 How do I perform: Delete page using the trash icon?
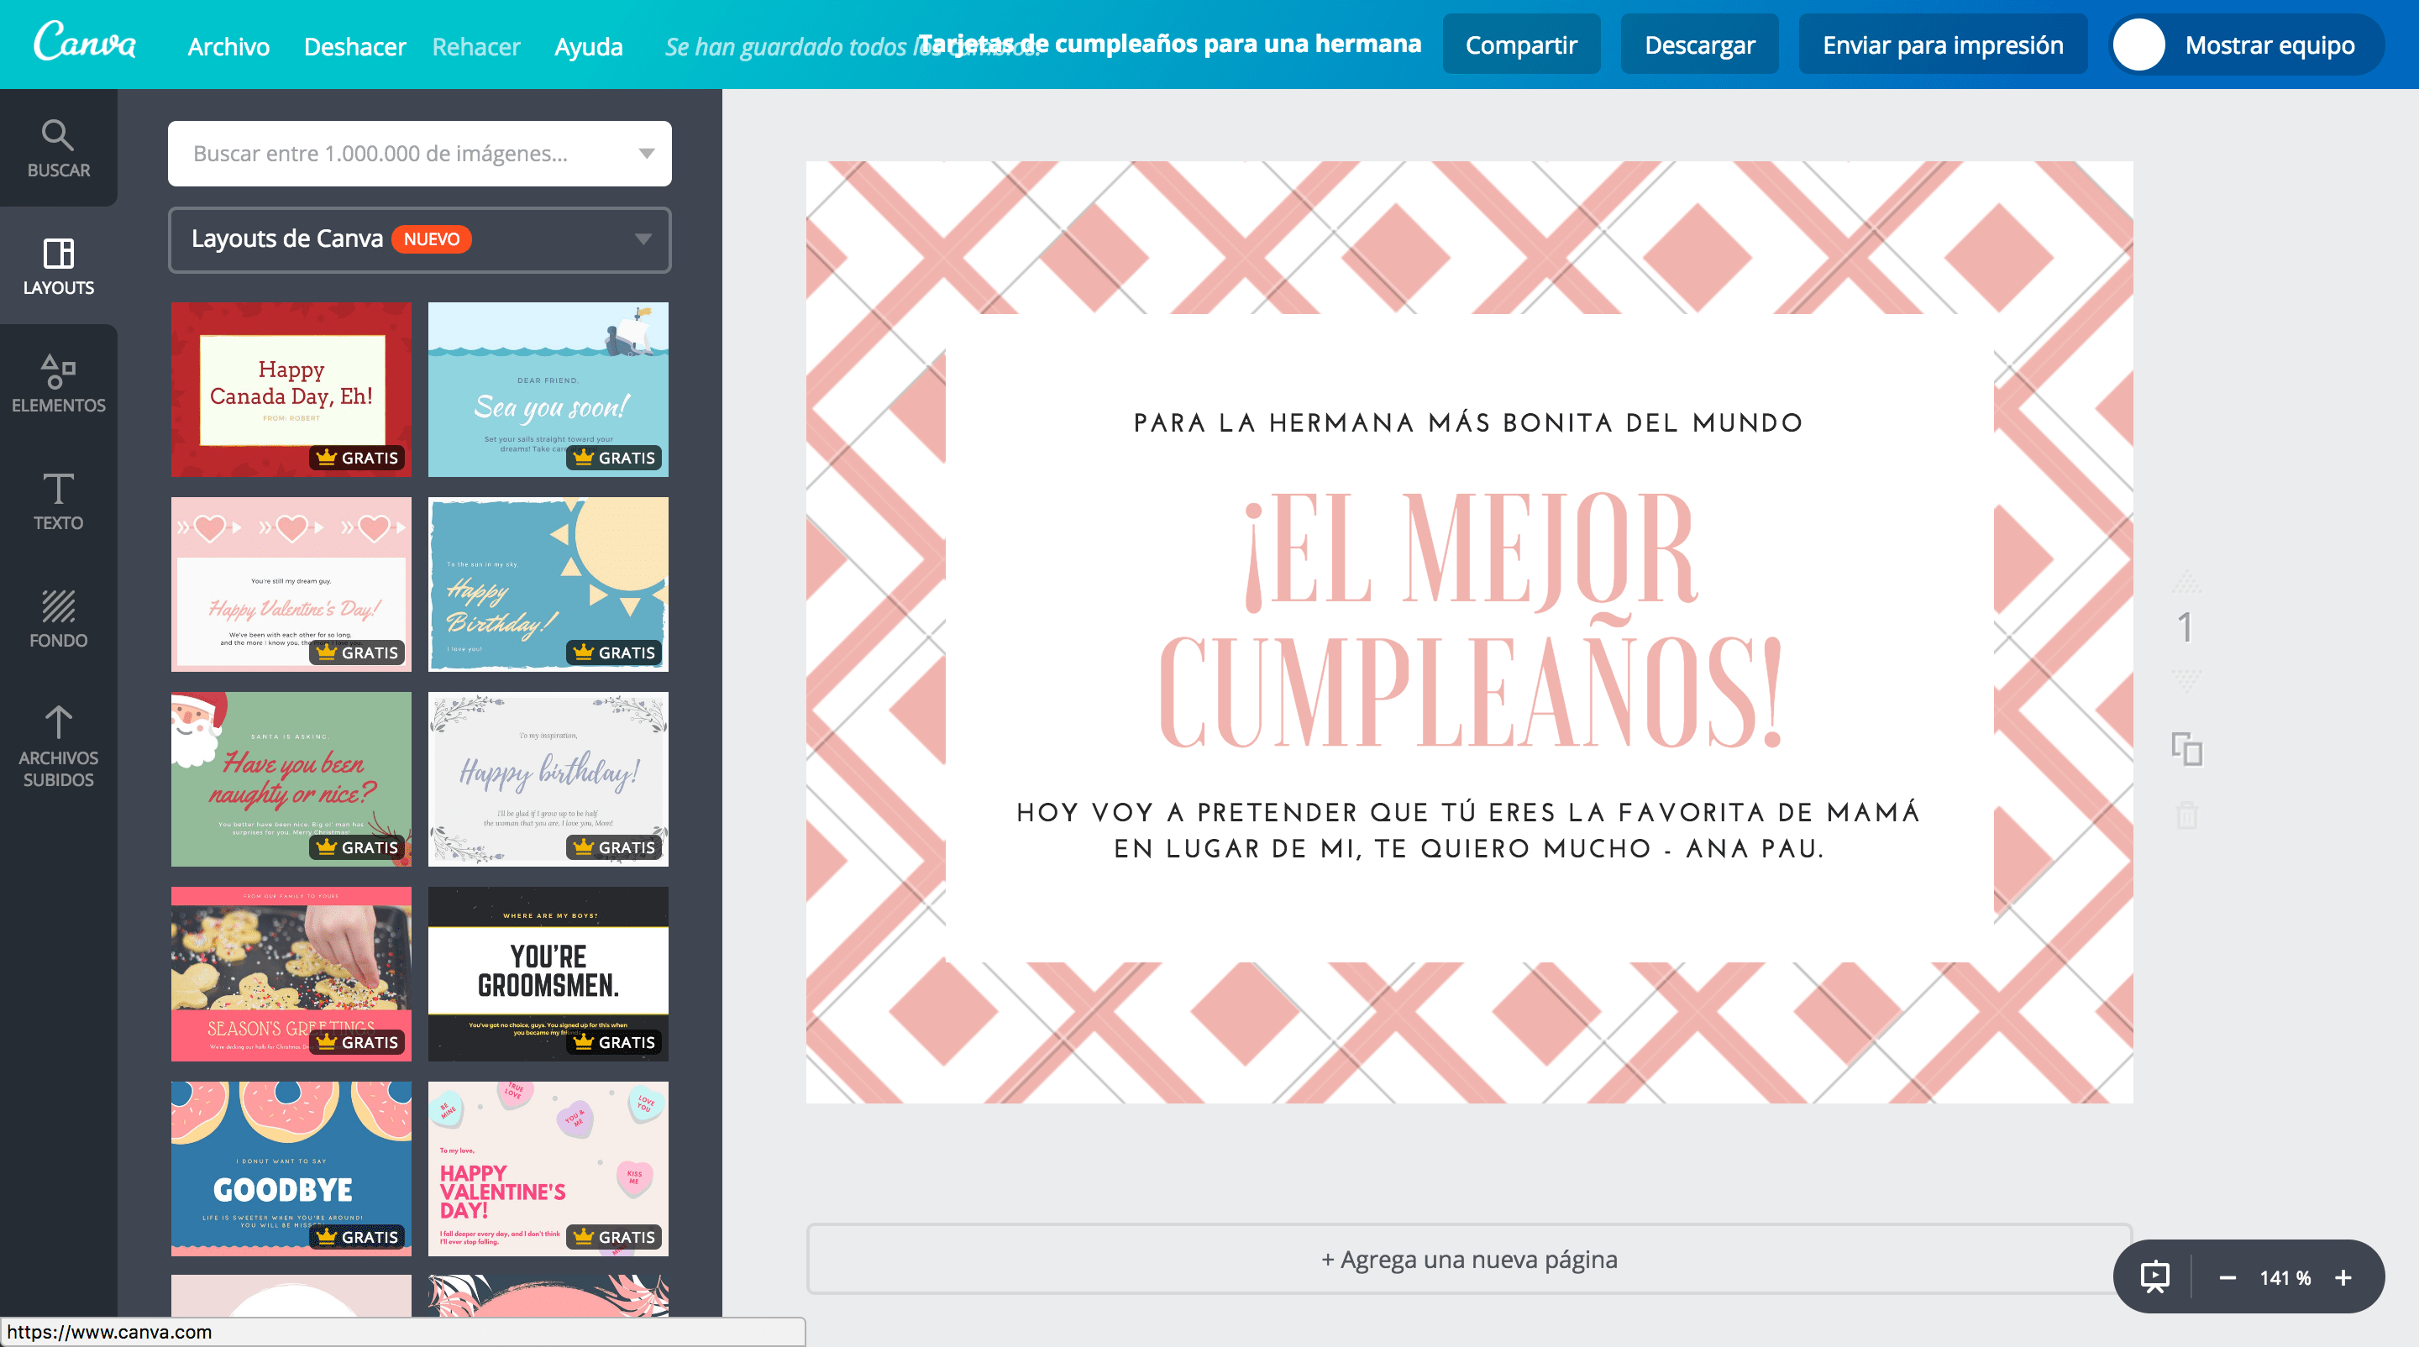(x=2186, y=814)
